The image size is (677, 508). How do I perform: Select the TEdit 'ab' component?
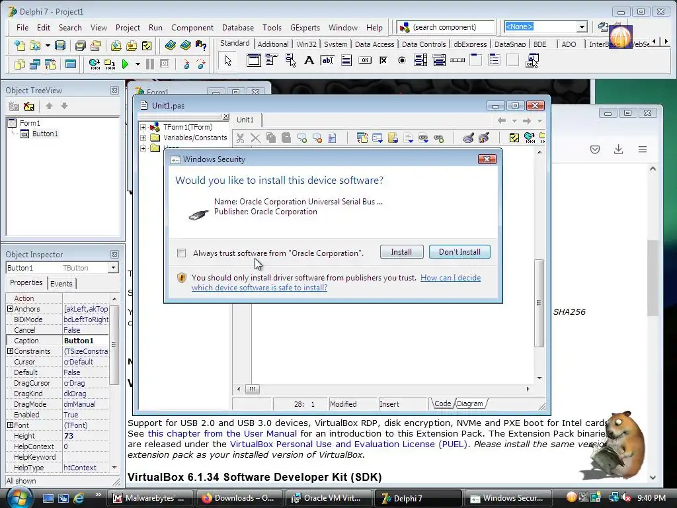[327, 60]
